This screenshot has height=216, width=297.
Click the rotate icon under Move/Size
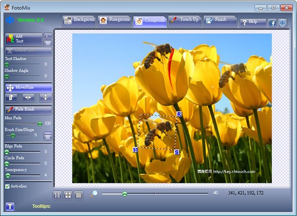point(12,98)
